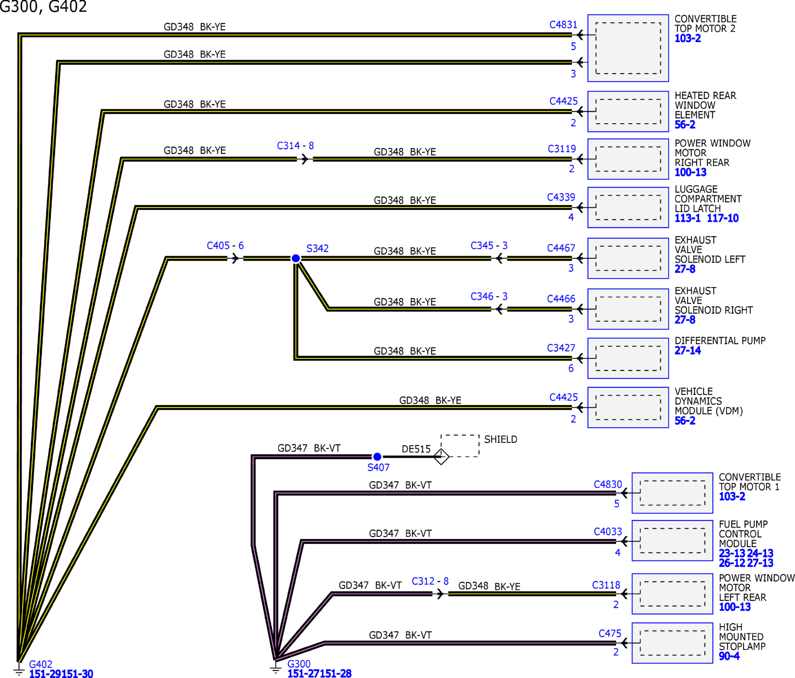Click the dashed SHIELD box

(460, 446)
